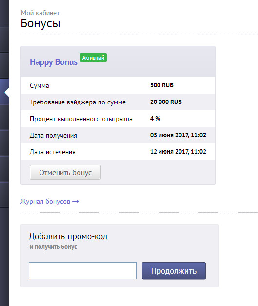Open the Журнал бонусов link

click(45, 201)
